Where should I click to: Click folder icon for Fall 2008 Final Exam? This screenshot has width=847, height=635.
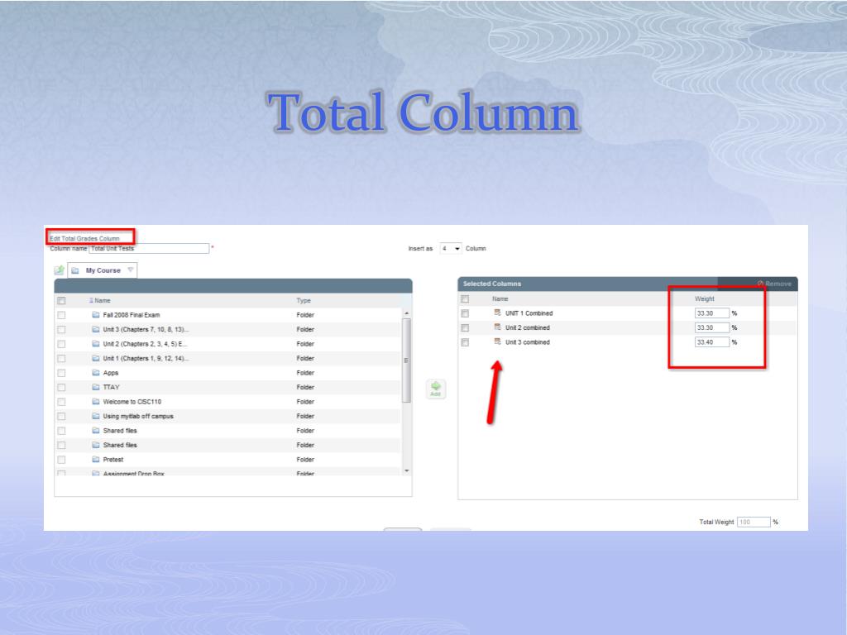(x=96, y=315)
